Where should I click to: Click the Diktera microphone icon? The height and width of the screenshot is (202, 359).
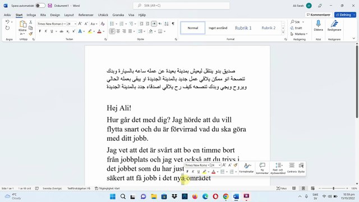318,26
